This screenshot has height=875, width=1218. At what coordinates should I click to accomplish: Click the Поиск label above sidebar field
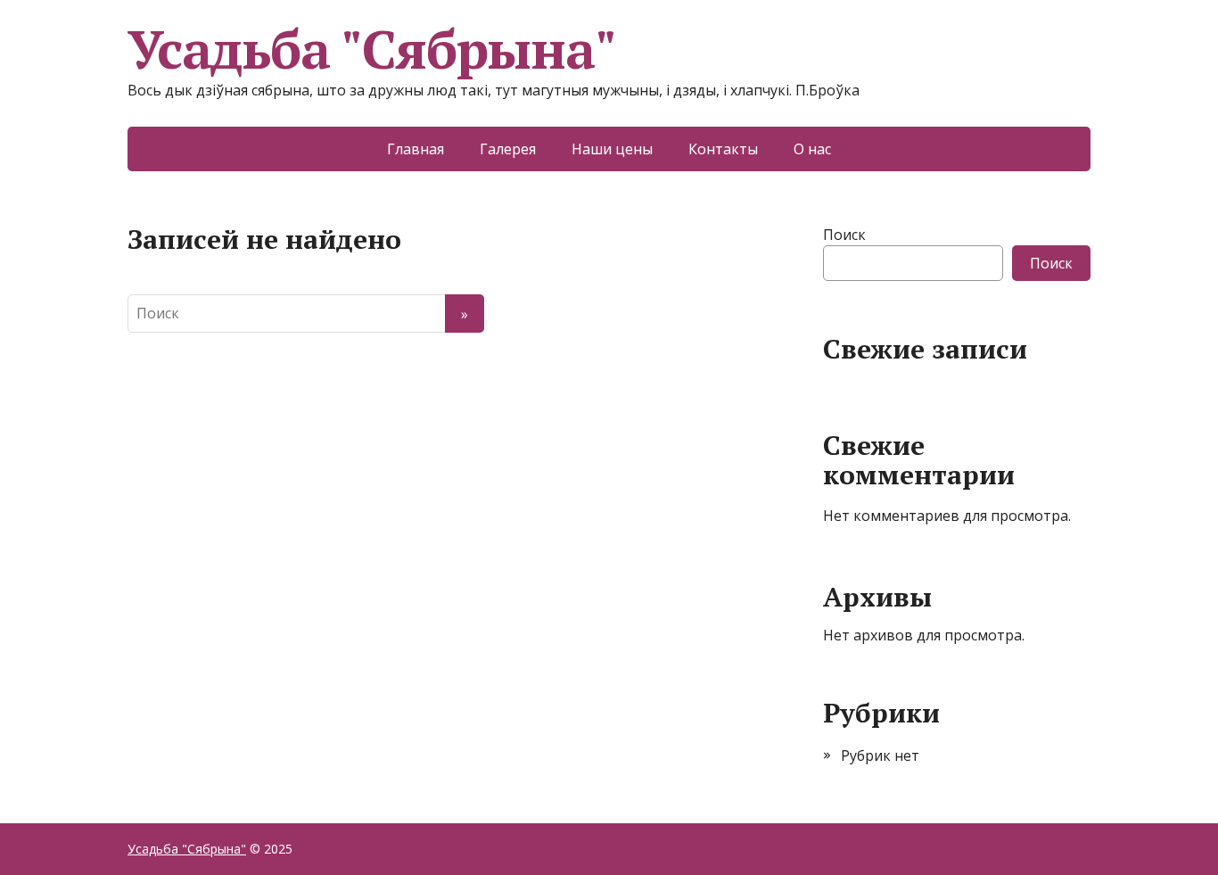point(844,235)
